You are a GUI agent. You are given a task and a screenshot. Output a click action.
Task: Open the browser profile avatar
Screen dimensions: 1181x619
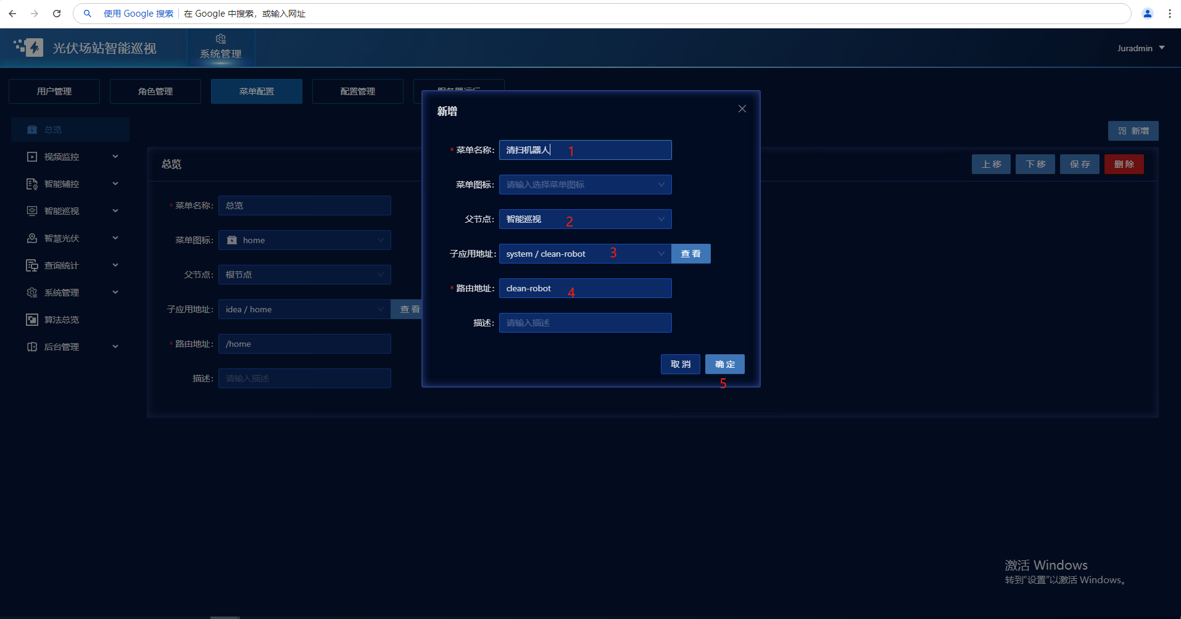coord(1148,14)
